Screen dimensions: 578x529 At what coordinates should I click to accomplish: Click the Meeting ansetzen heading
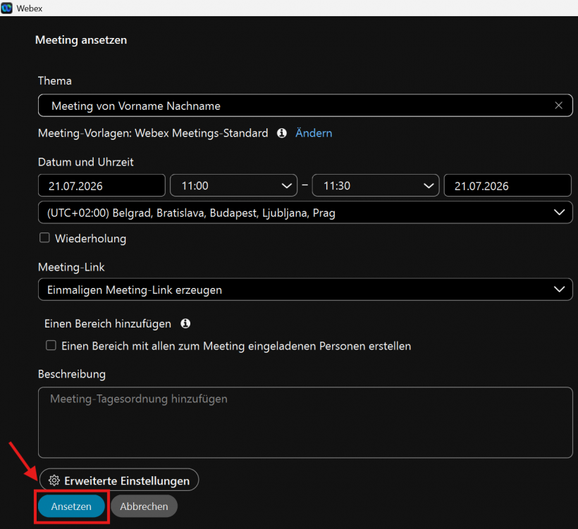click(x=81, y=39)
